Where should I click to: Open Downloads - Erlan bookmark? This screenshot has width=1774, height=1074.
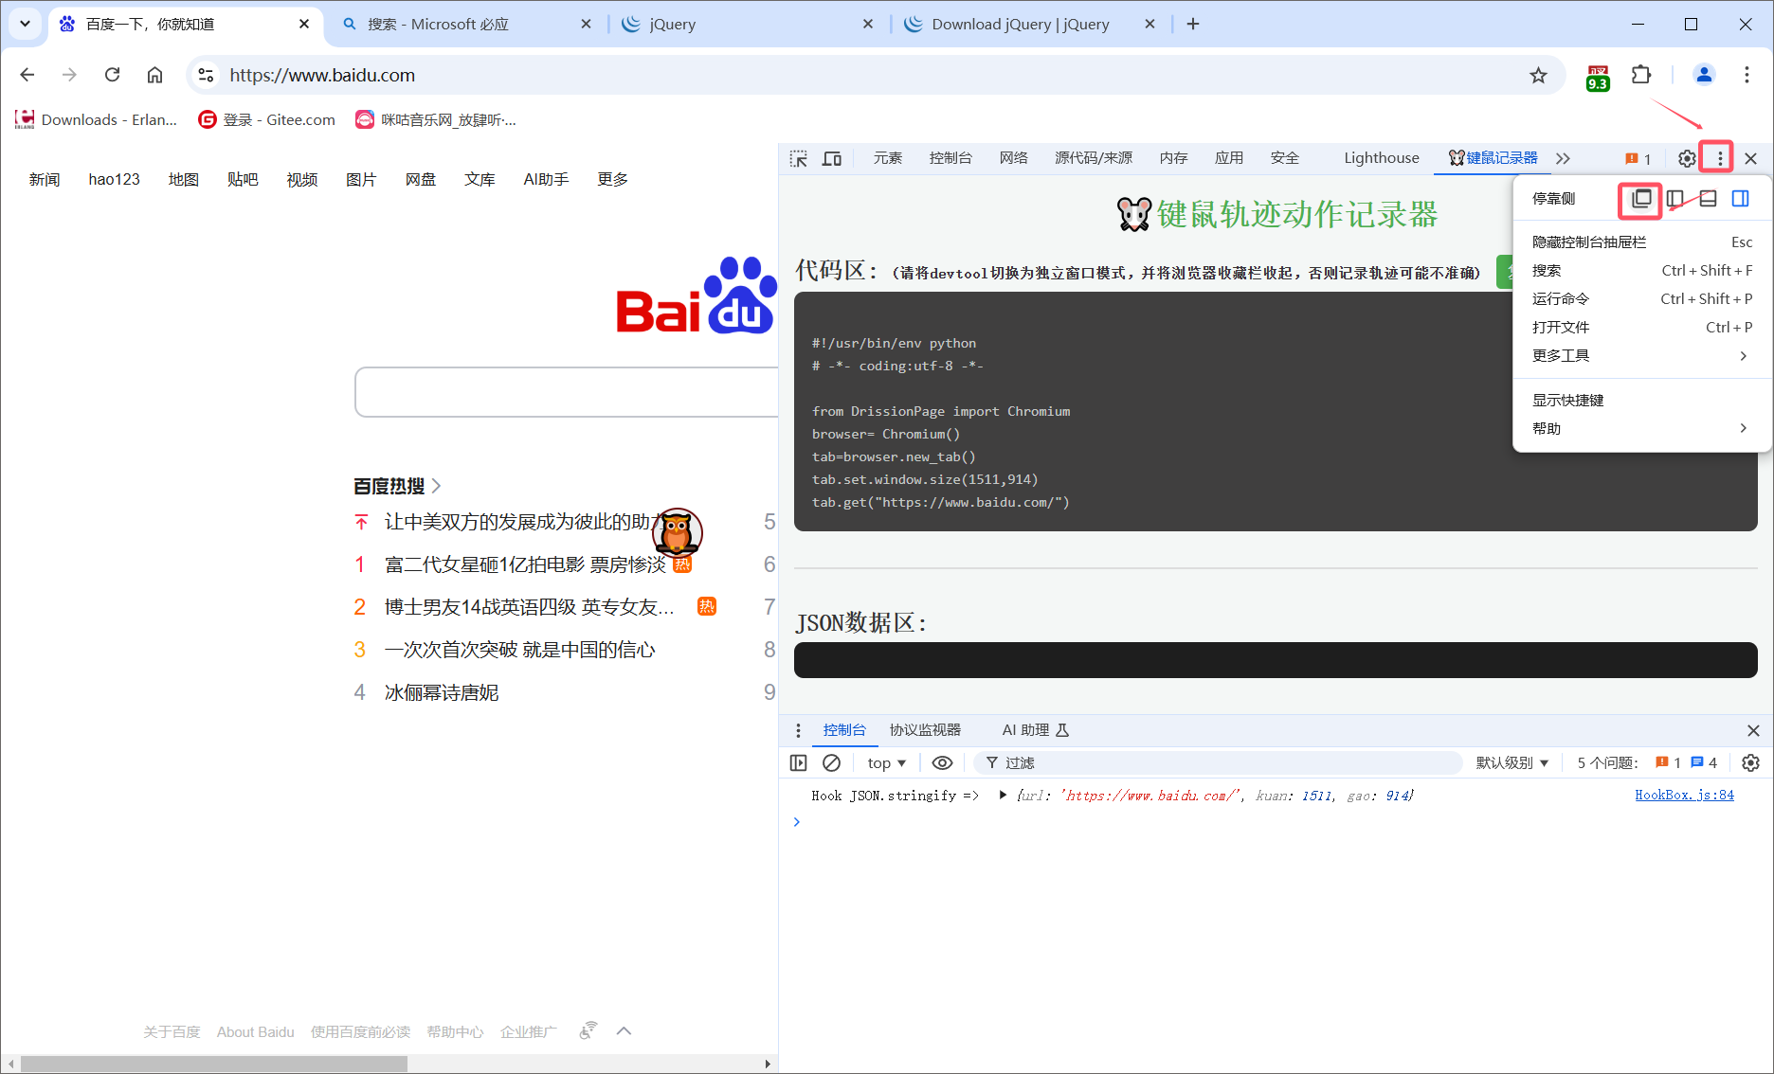[97, 119]
